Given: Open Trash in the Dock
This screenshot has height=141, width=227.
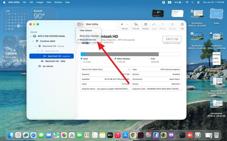Looking at the screenshot, I should click(x=216, y=135).
